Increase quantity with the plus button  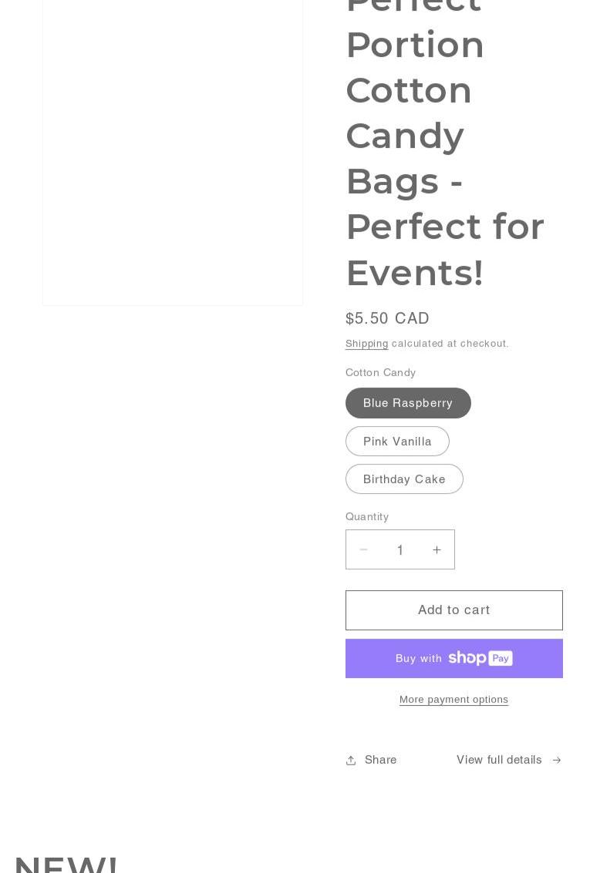point(437,549)
